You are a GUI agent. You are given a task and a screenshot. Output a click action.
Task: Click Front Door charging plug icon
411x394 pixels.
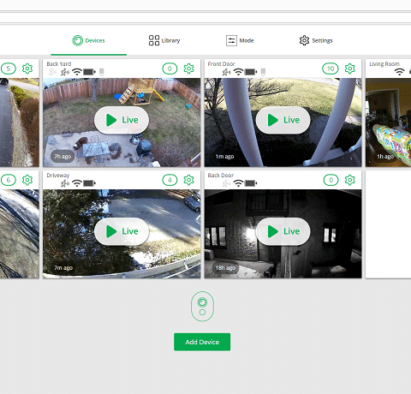tap(263, 72)
